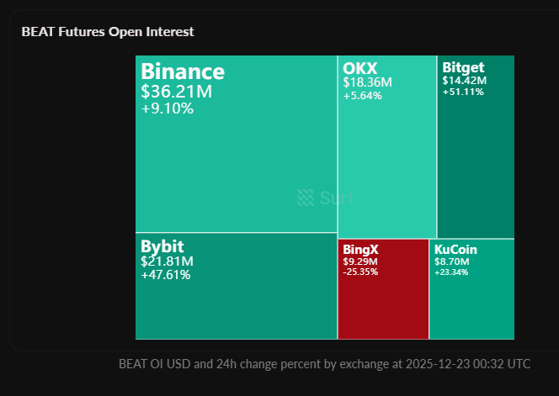This screenshot has height=396, width=559.
Task: Click Bybit's $21.81M open interest value
Action: [x=167, y=261]
